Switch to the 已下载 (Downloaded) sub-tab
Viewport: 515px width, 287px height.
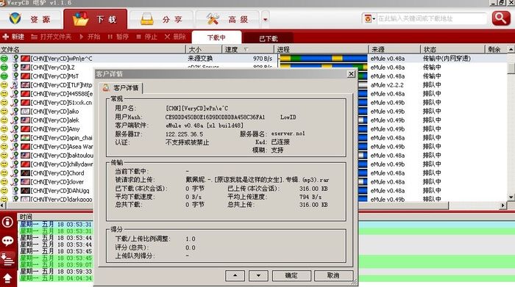269,38
